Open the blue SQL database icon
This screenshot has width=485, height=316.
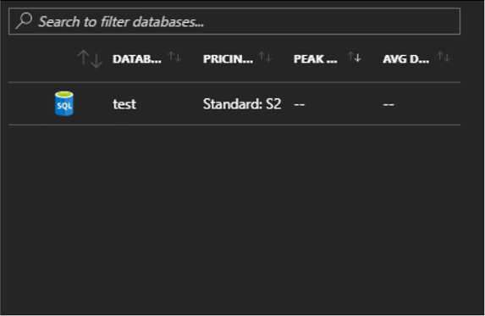pos(64,103)
